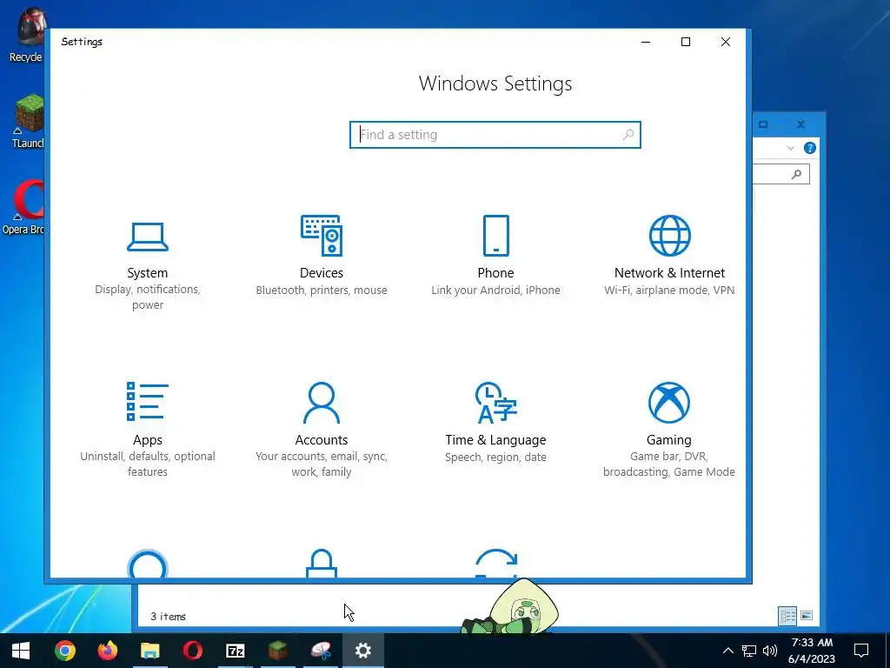Viewport: 890px width, 668px height.
Task: Open the Recycle Bin desktop icon
Action: coord(29,35)
